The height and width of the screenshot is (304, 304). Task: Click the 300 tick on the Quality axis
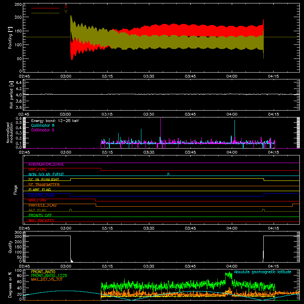[18, 233]
